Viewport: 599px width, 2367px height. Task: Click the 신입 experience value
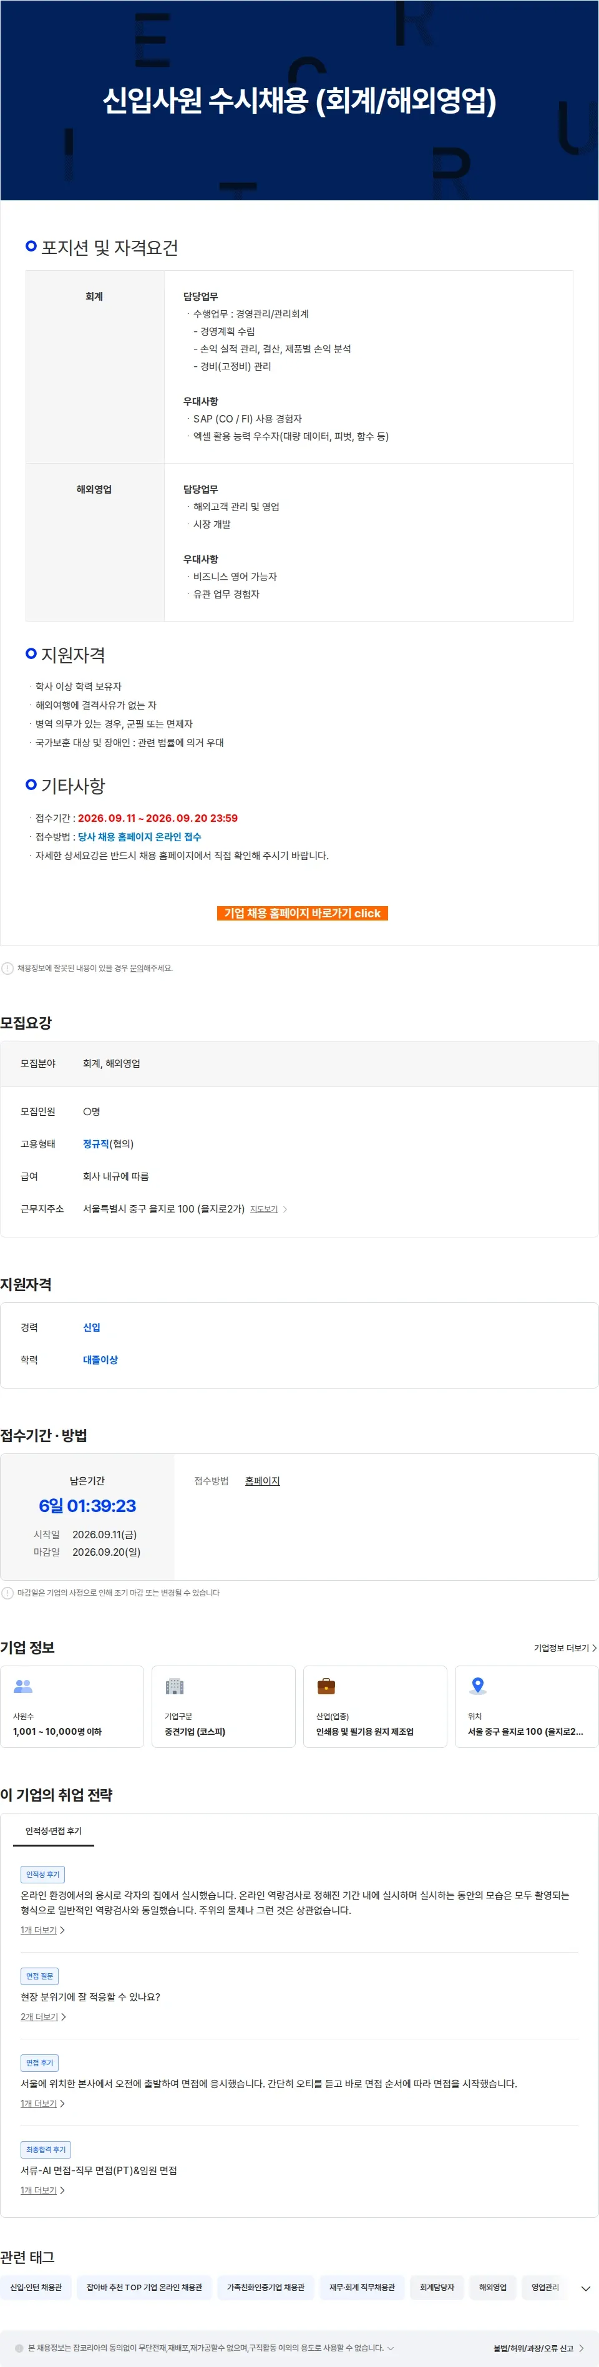click(92, 1327)
